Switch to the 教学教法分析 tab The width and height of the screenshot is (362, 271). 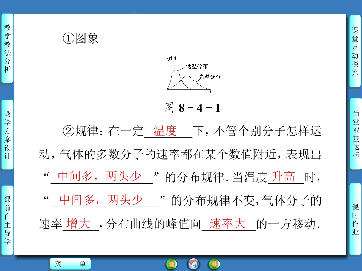(x=7, y=48)
